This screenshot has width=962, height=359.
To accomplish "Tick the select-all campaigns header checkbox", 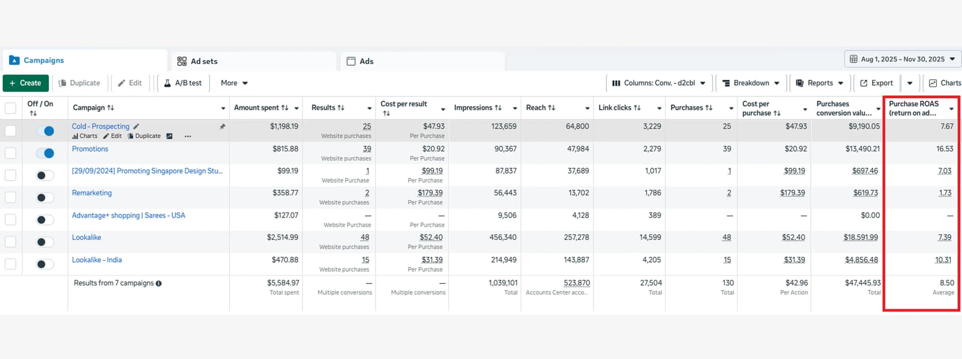I will coord(11,108).
